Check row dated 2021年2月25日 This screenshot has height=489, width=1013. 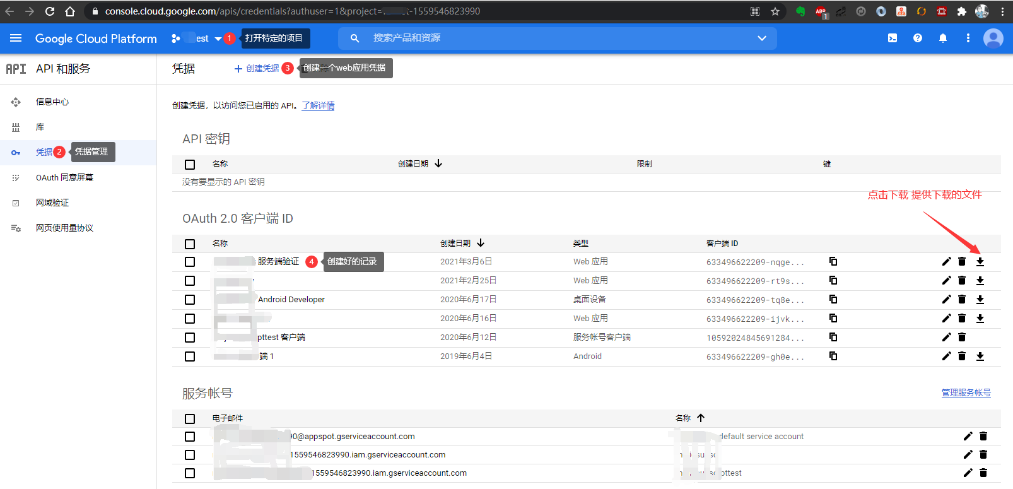(x=190, y=281)
